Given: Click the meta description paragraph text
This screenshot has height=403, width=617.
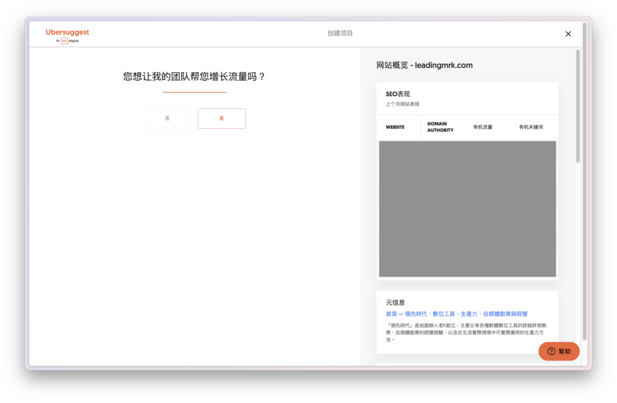Looking at the screenshot, I should click(x=466, y=332).
